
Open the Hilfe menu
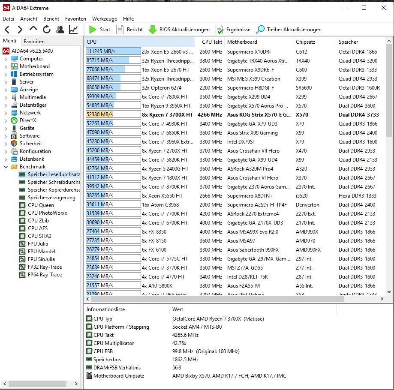coord(128,18)
